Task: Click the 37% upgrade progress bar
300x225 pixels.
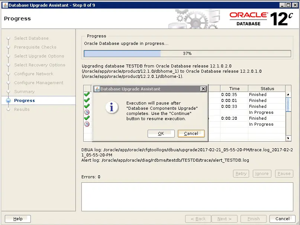Action: 187,53
